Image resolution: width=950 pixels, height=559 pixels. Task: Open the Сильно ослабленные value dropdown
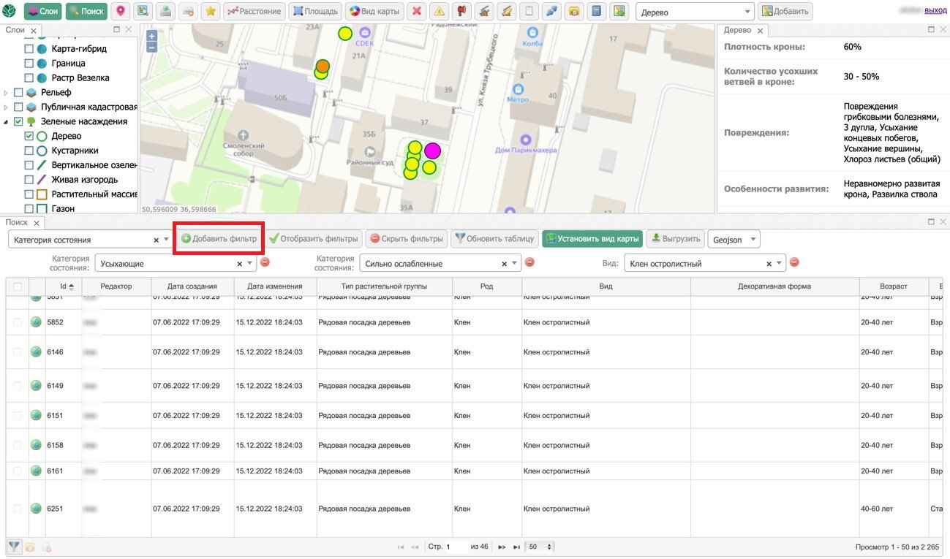click(515, 264)
